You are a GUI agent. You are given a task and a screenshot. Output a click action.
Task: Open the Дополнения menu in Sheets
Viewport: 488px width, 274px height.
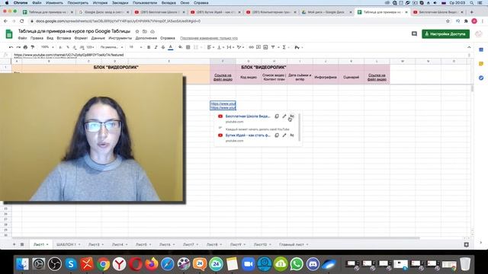(x=146, y=38)
